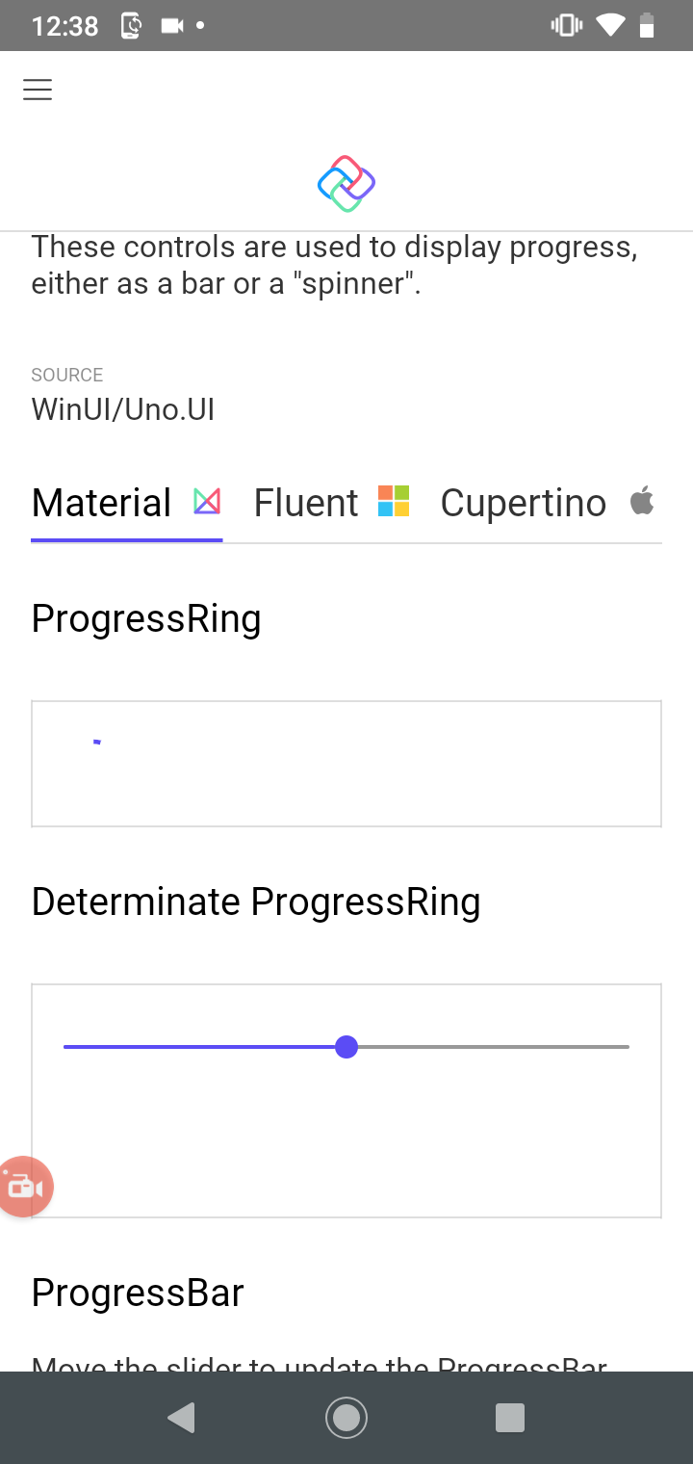Viewport: 693px width, 1464px height.
Task: Switch to the Fluent tab
Action: point(305,501)
